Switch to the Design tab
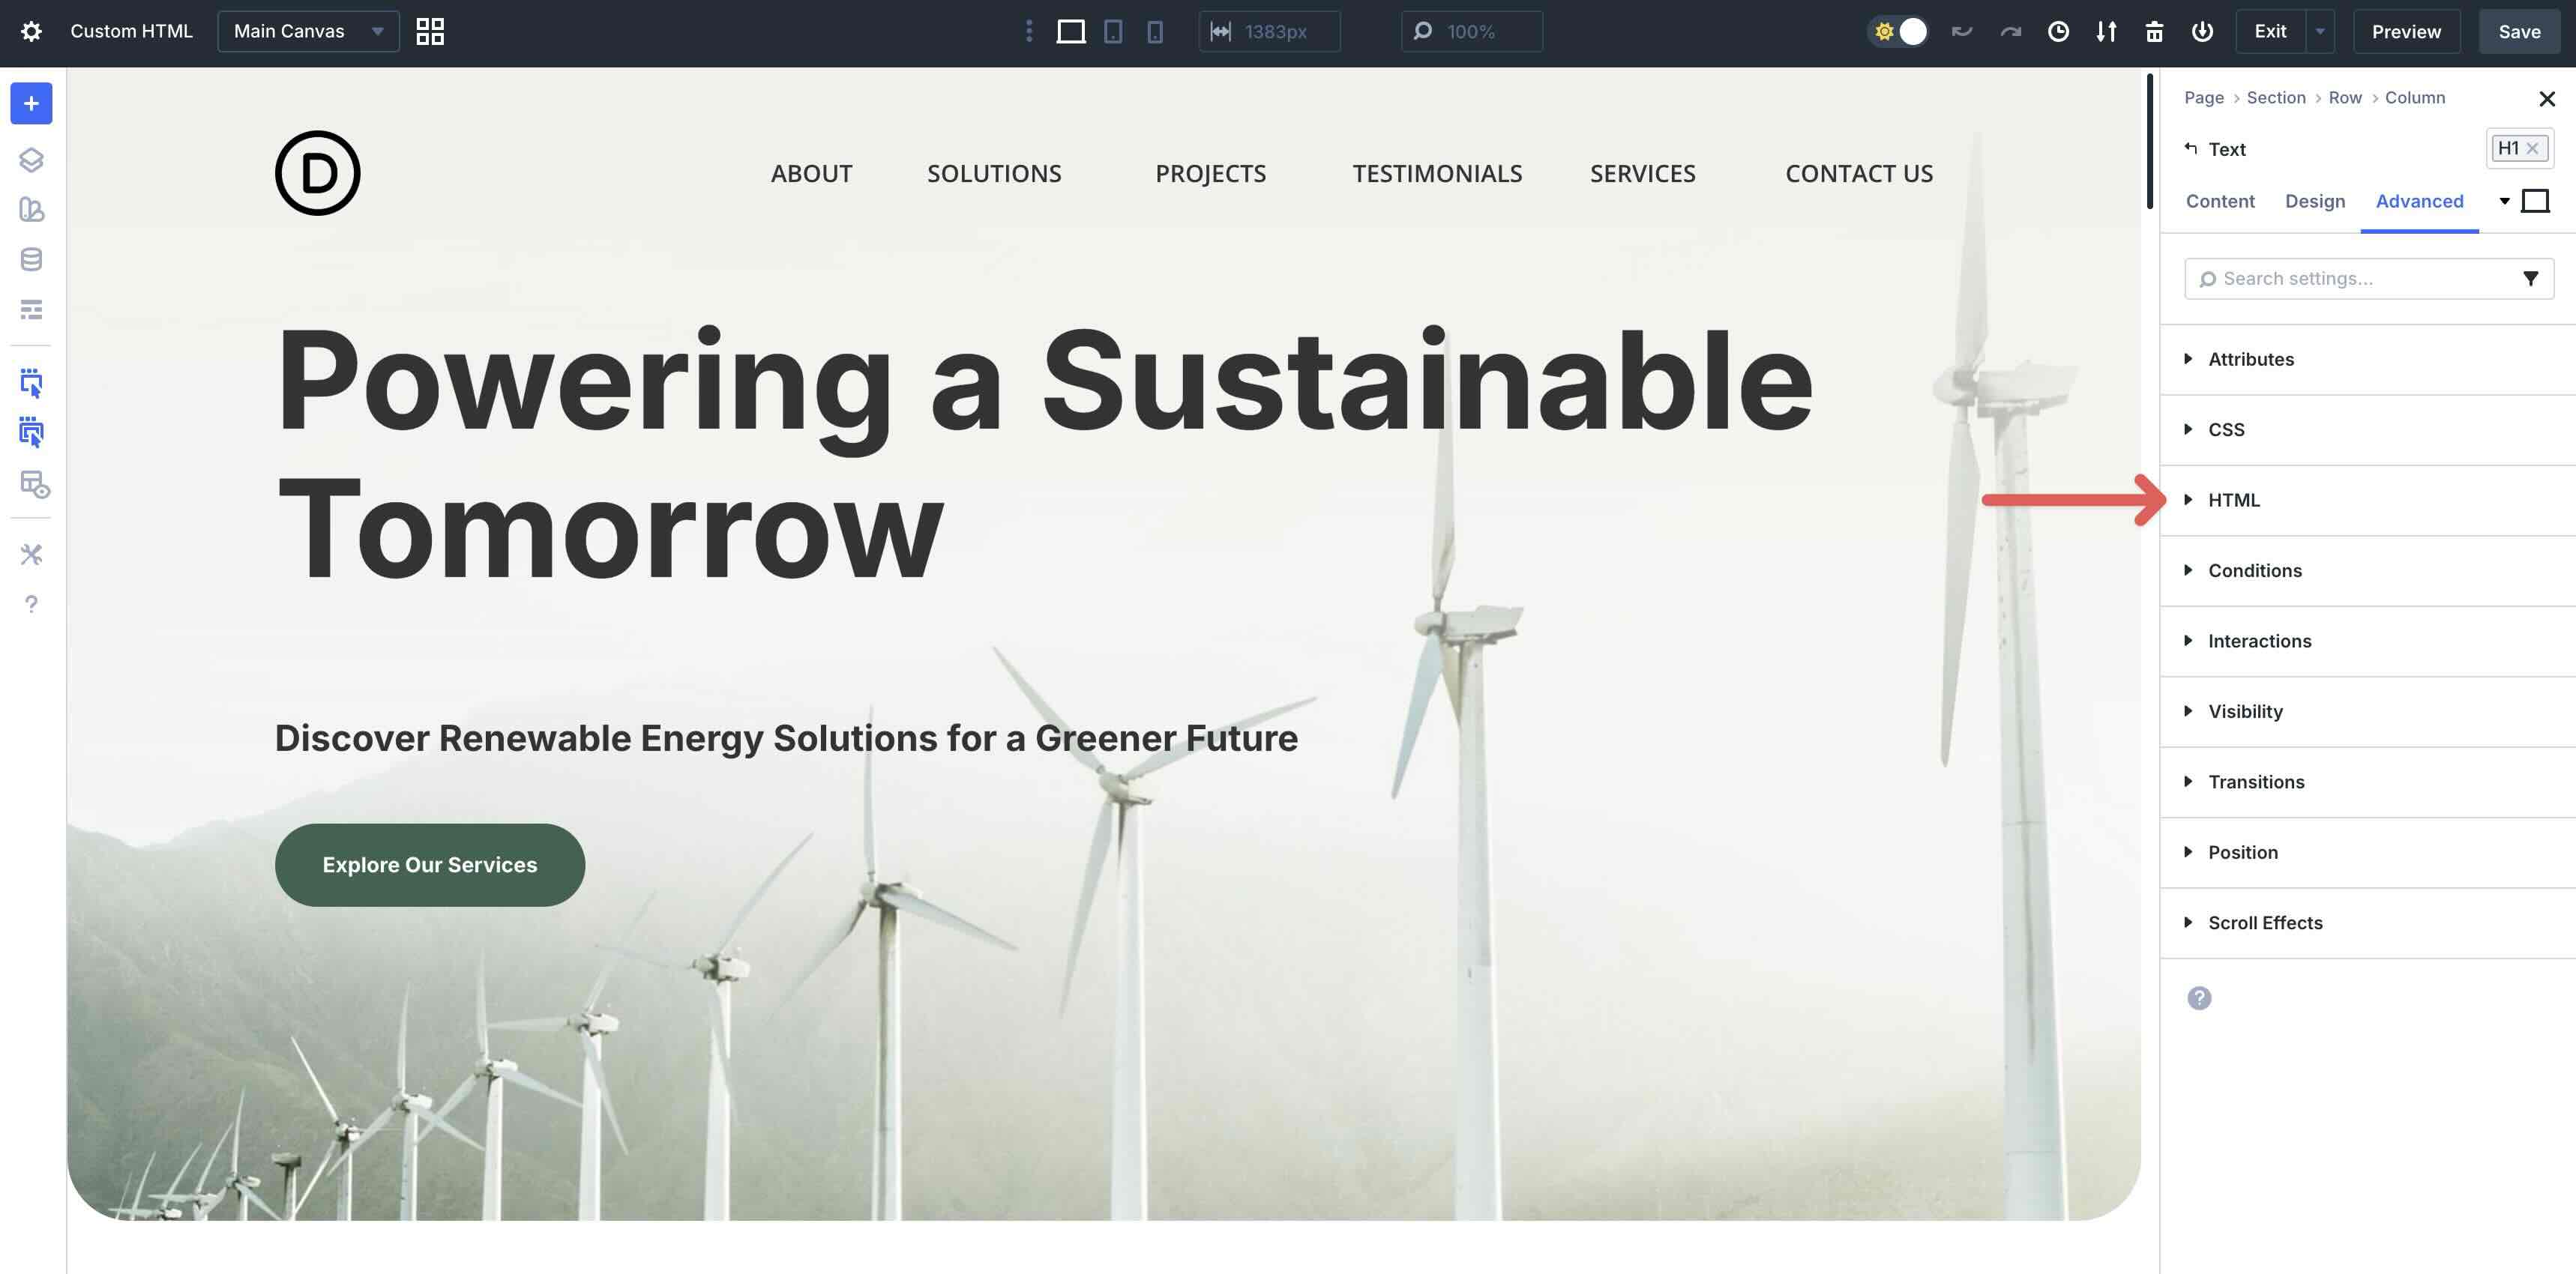2576x1274 pixels. [2315, 201]
